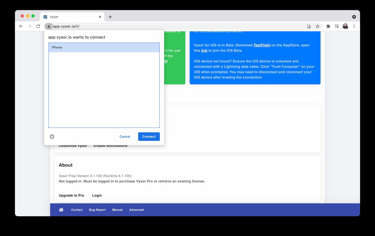
Task: Click the site info lock icon
Action: pyautogui.click(x=49, y=26)
